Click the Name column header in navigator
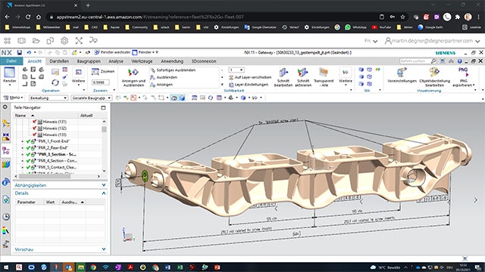 pos(20,116)
